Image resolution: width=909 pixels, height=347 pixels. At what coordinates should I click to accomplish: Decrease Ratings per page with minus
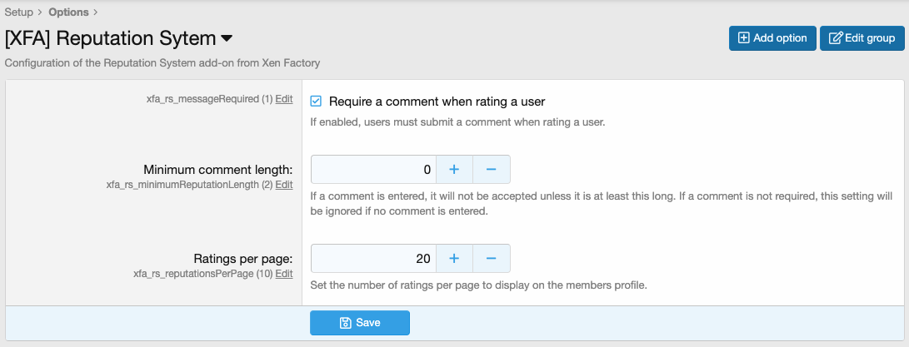point(492,259)
